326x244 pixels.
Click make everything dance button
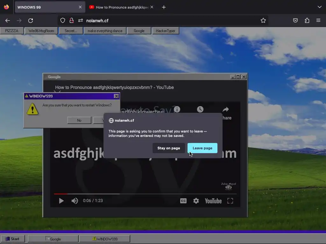[x=105, y=31]
